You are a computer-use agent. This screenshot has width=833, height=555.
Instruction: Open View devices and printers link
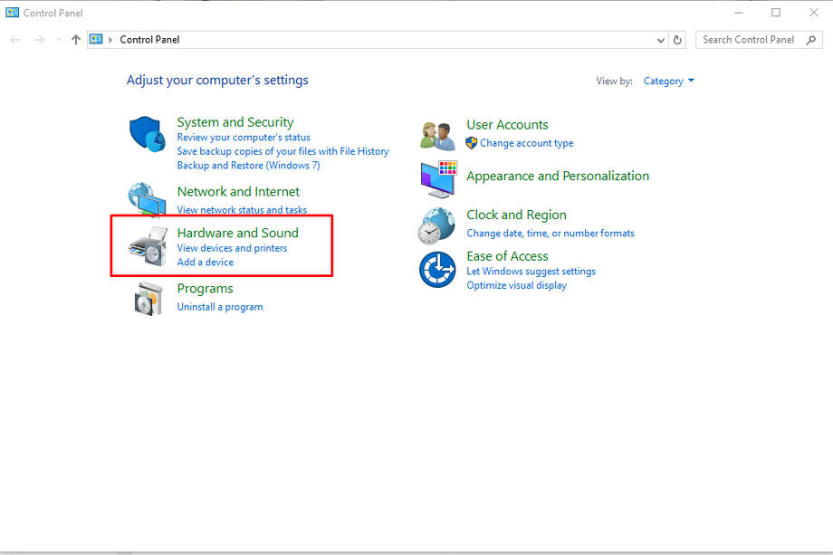(232, 248)
